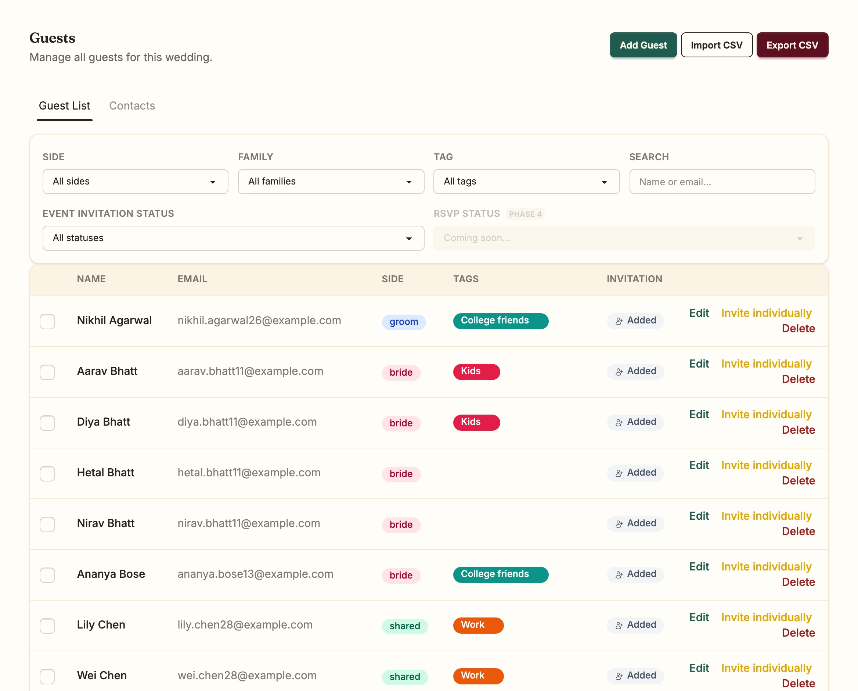Edit Nikhil Agarwal's guest entry
This screenshot has height=691, width=858.
(x=699, y=313)
